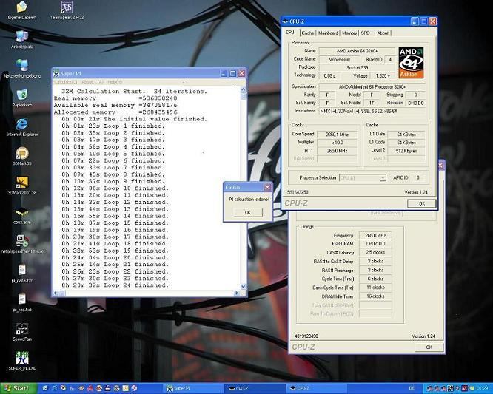Activate second CPU-Z taskbar button
Image resolution: width=493 pixels, height=394 pixels.
point(316,388)
